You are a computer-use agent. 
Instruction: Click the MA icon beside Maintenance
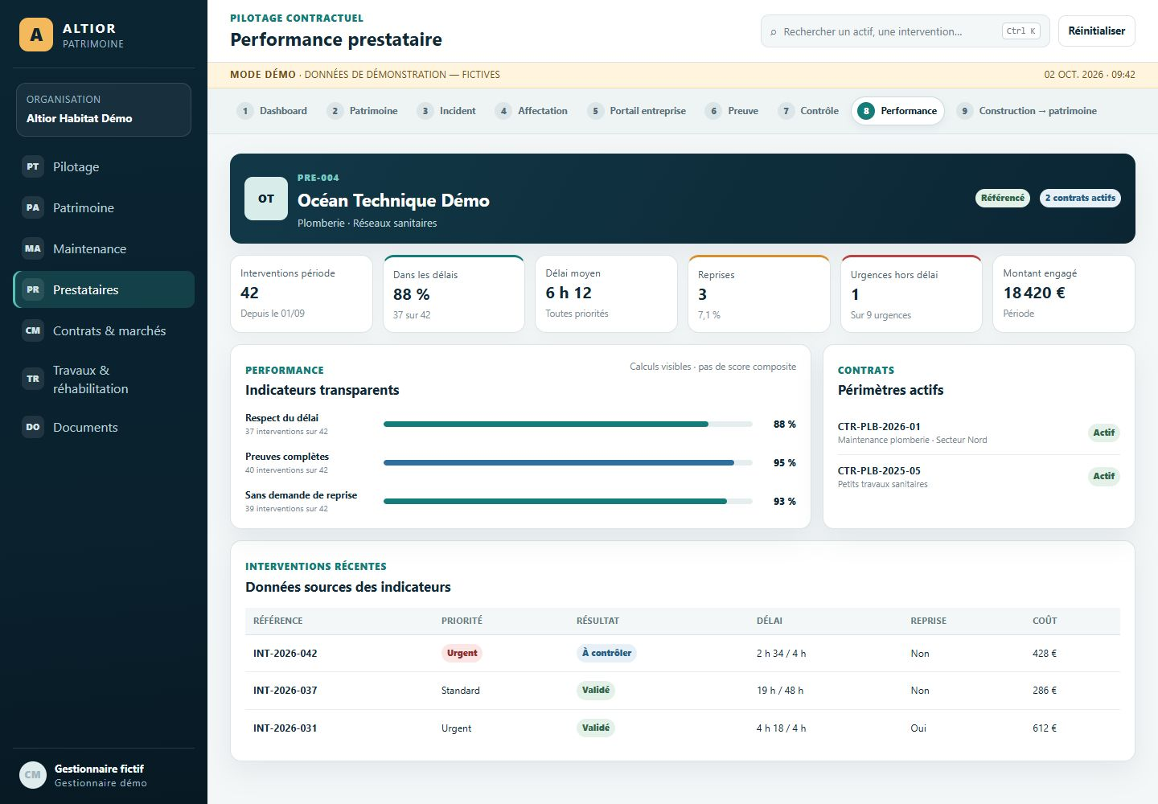point(33,248)
